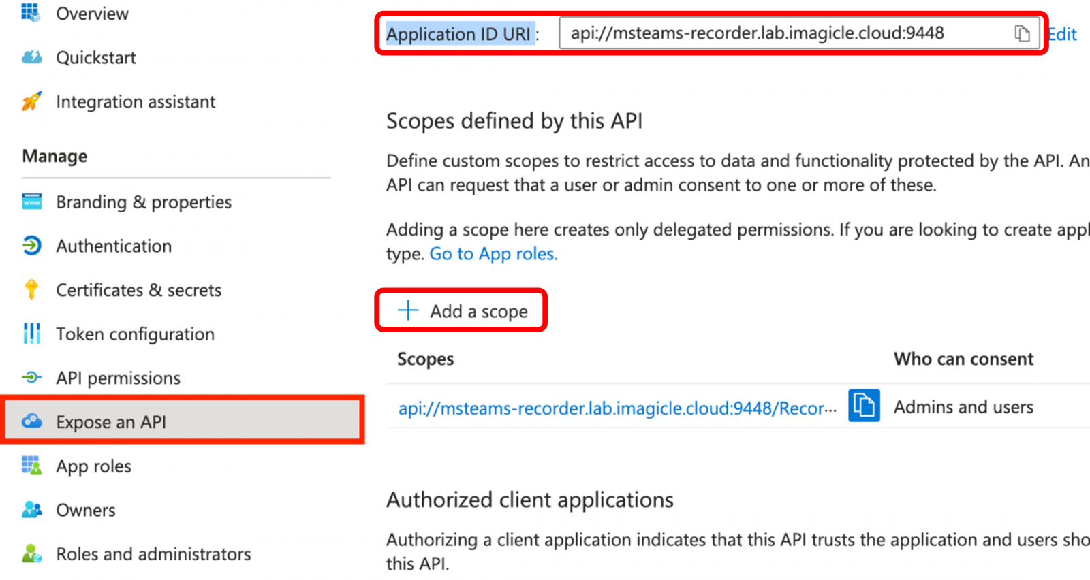Copy the scope URI to clipboard
This screenshot has width=1090, height=580.
point(864,406)
